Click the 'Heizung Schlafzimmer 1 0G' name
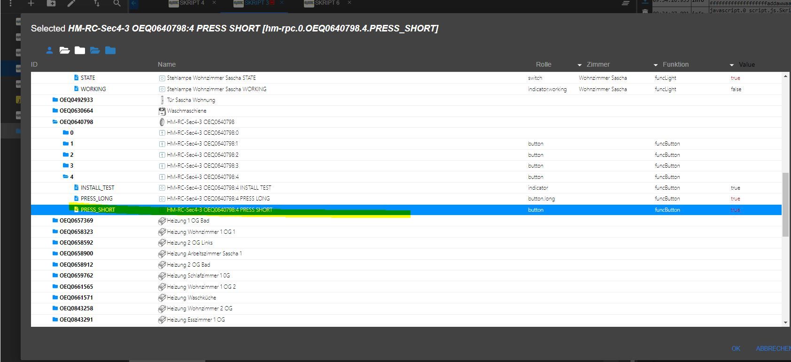Image resolution: width=791 pixels, height=362 pixels. pos(198,276)
